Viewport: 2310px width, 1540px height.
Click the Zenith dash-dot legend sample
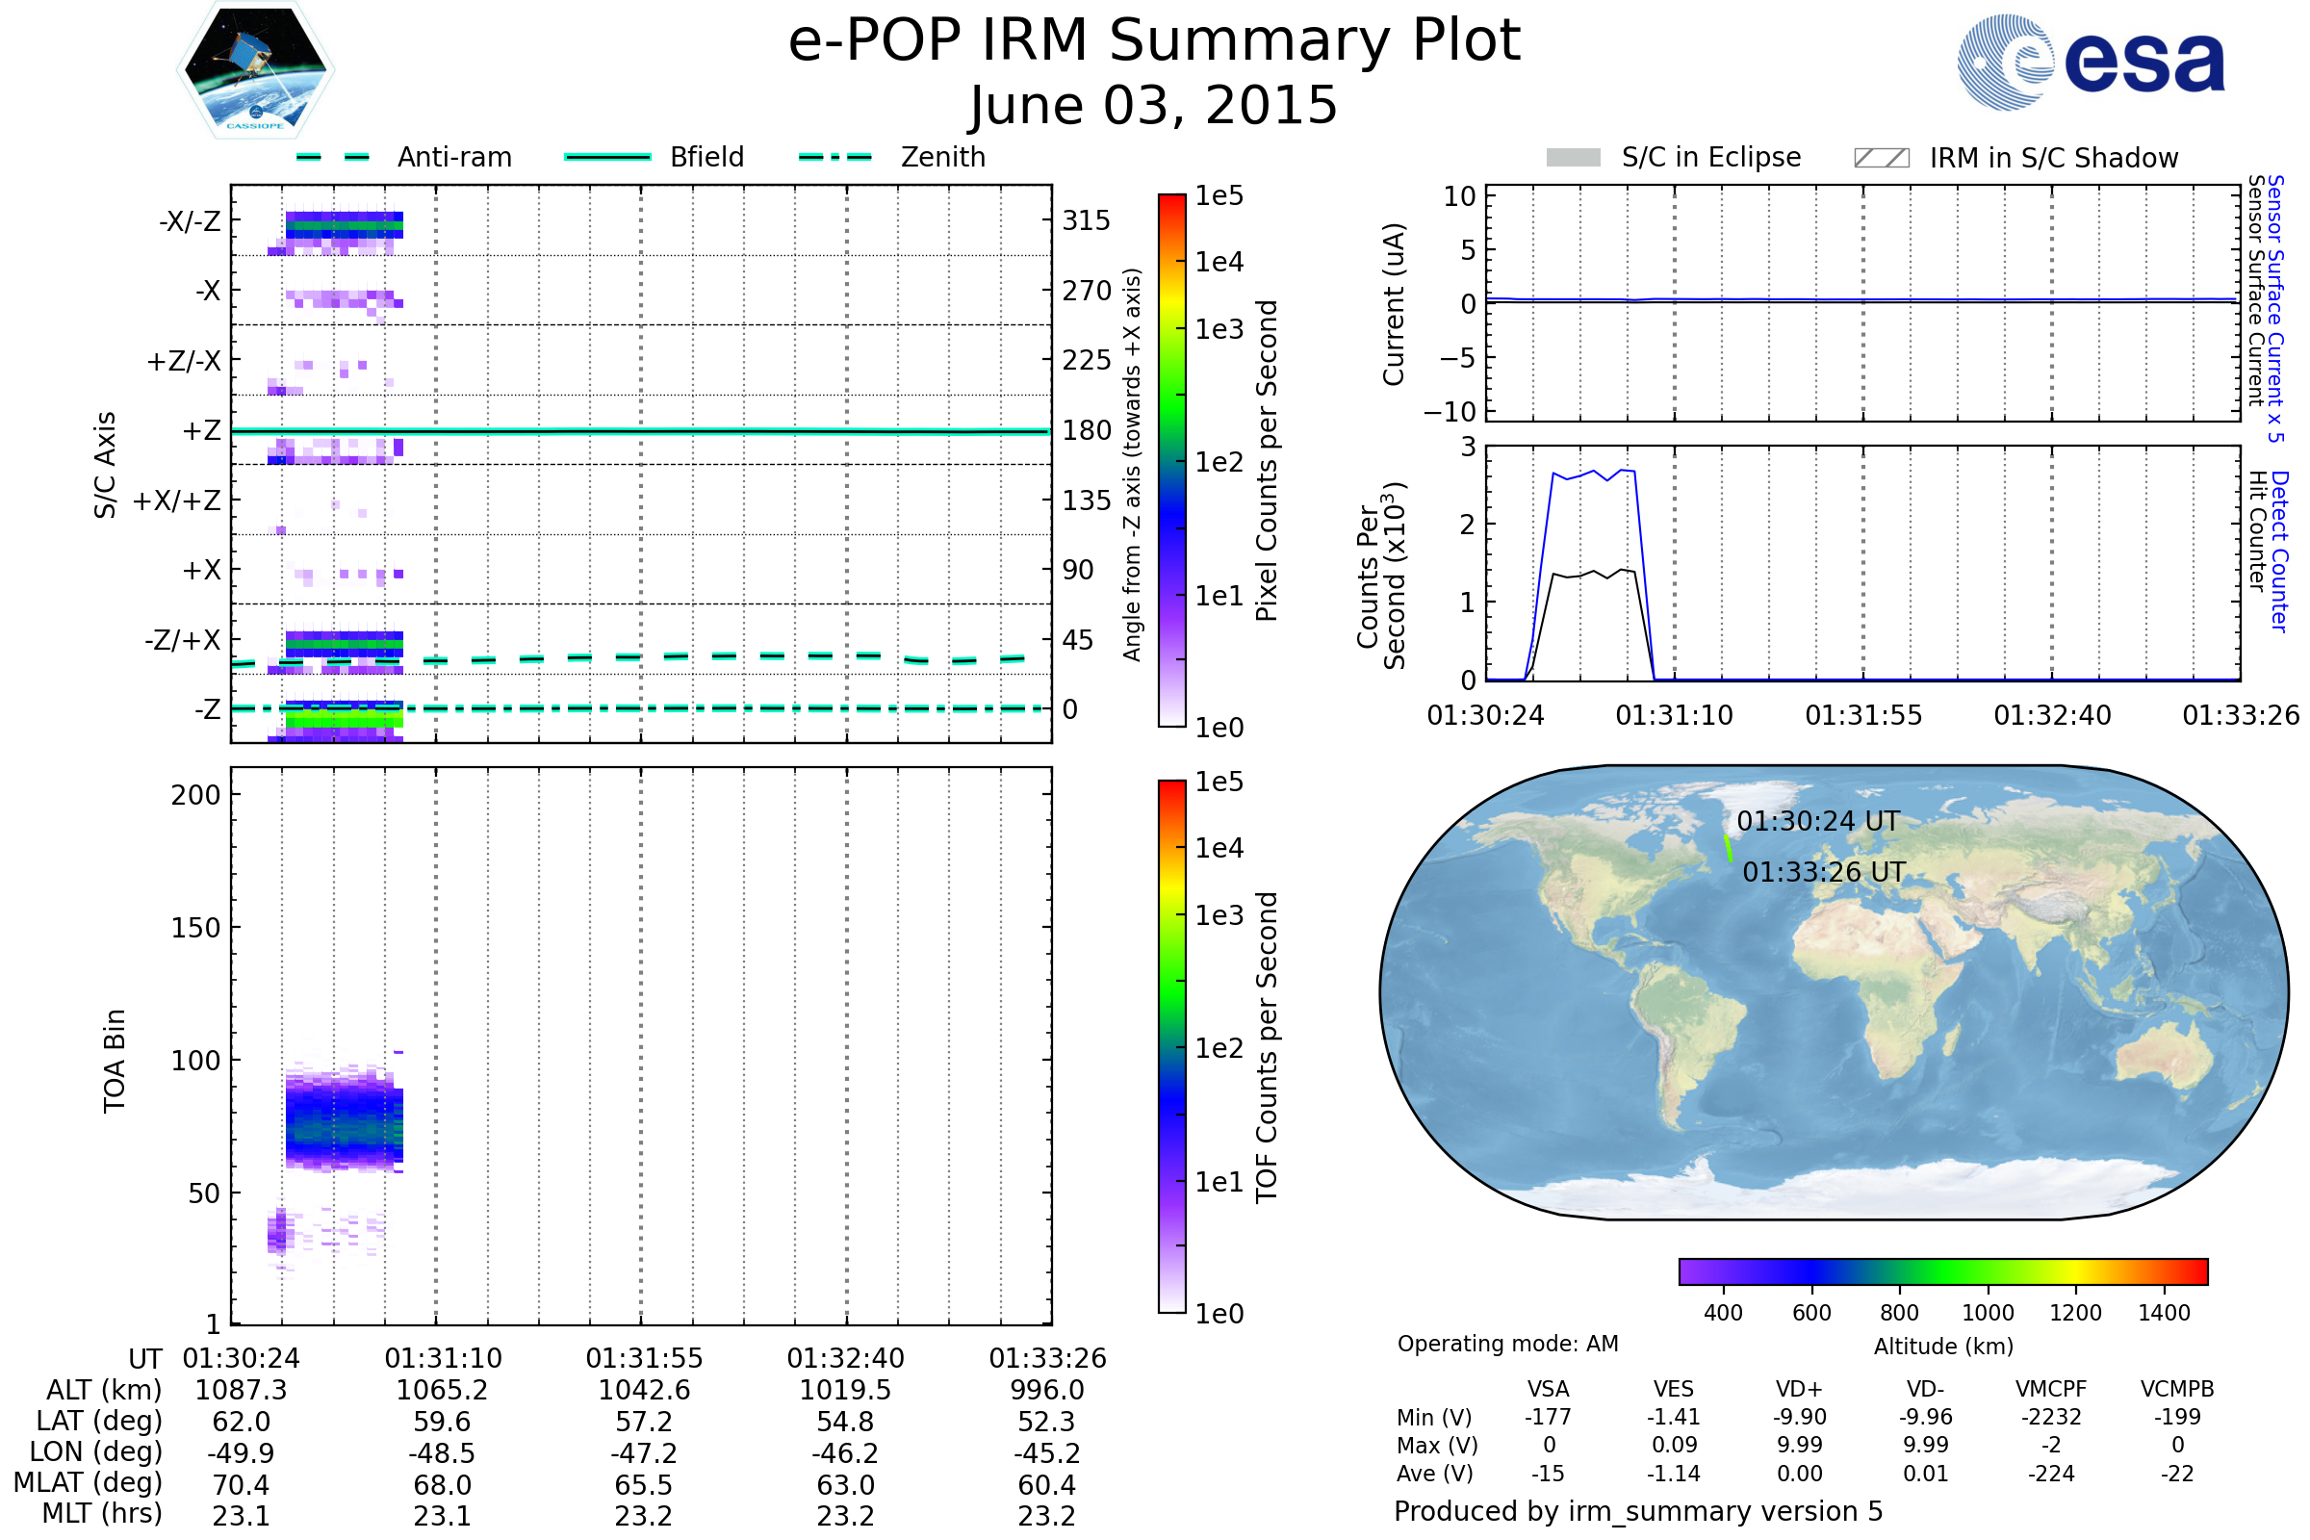click(834, 157)
